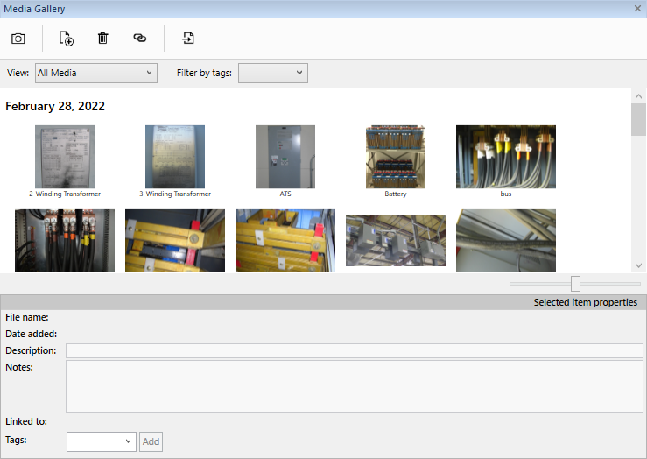Click inside the Description field
Viewport: 647px width, 459px height.
[354, 351]
